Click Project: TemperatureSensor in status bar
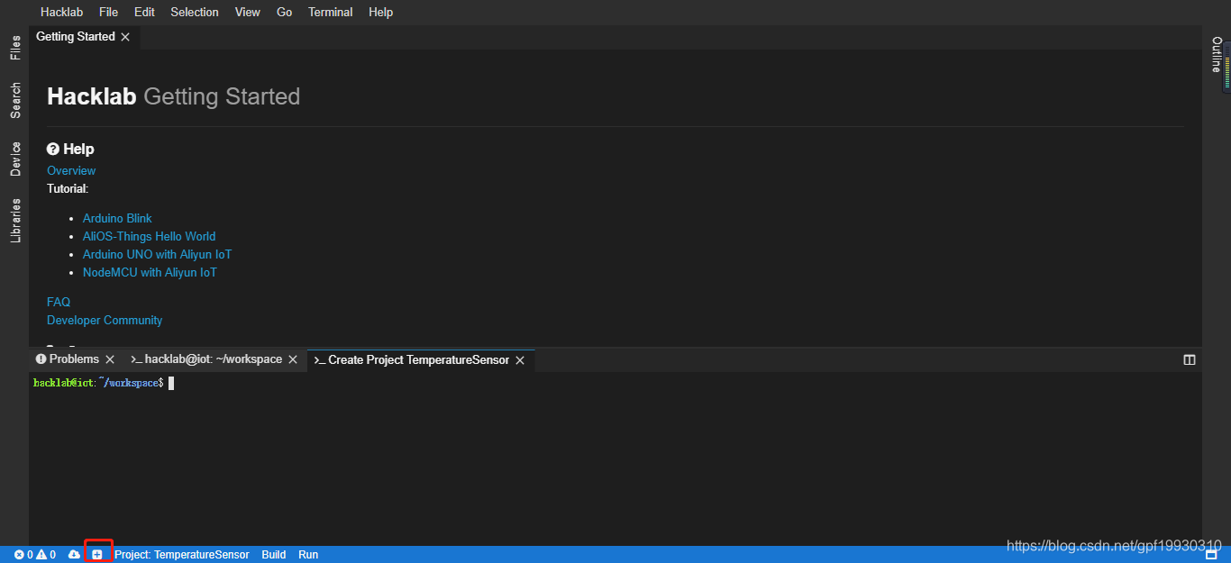 pos(182,555)
